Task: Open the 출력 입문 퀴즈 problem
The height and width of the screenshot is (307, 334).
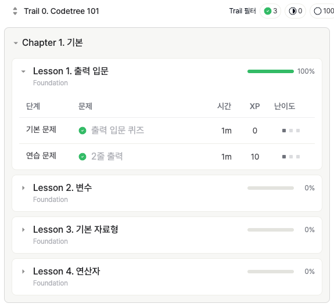Action: coord(117,130)
